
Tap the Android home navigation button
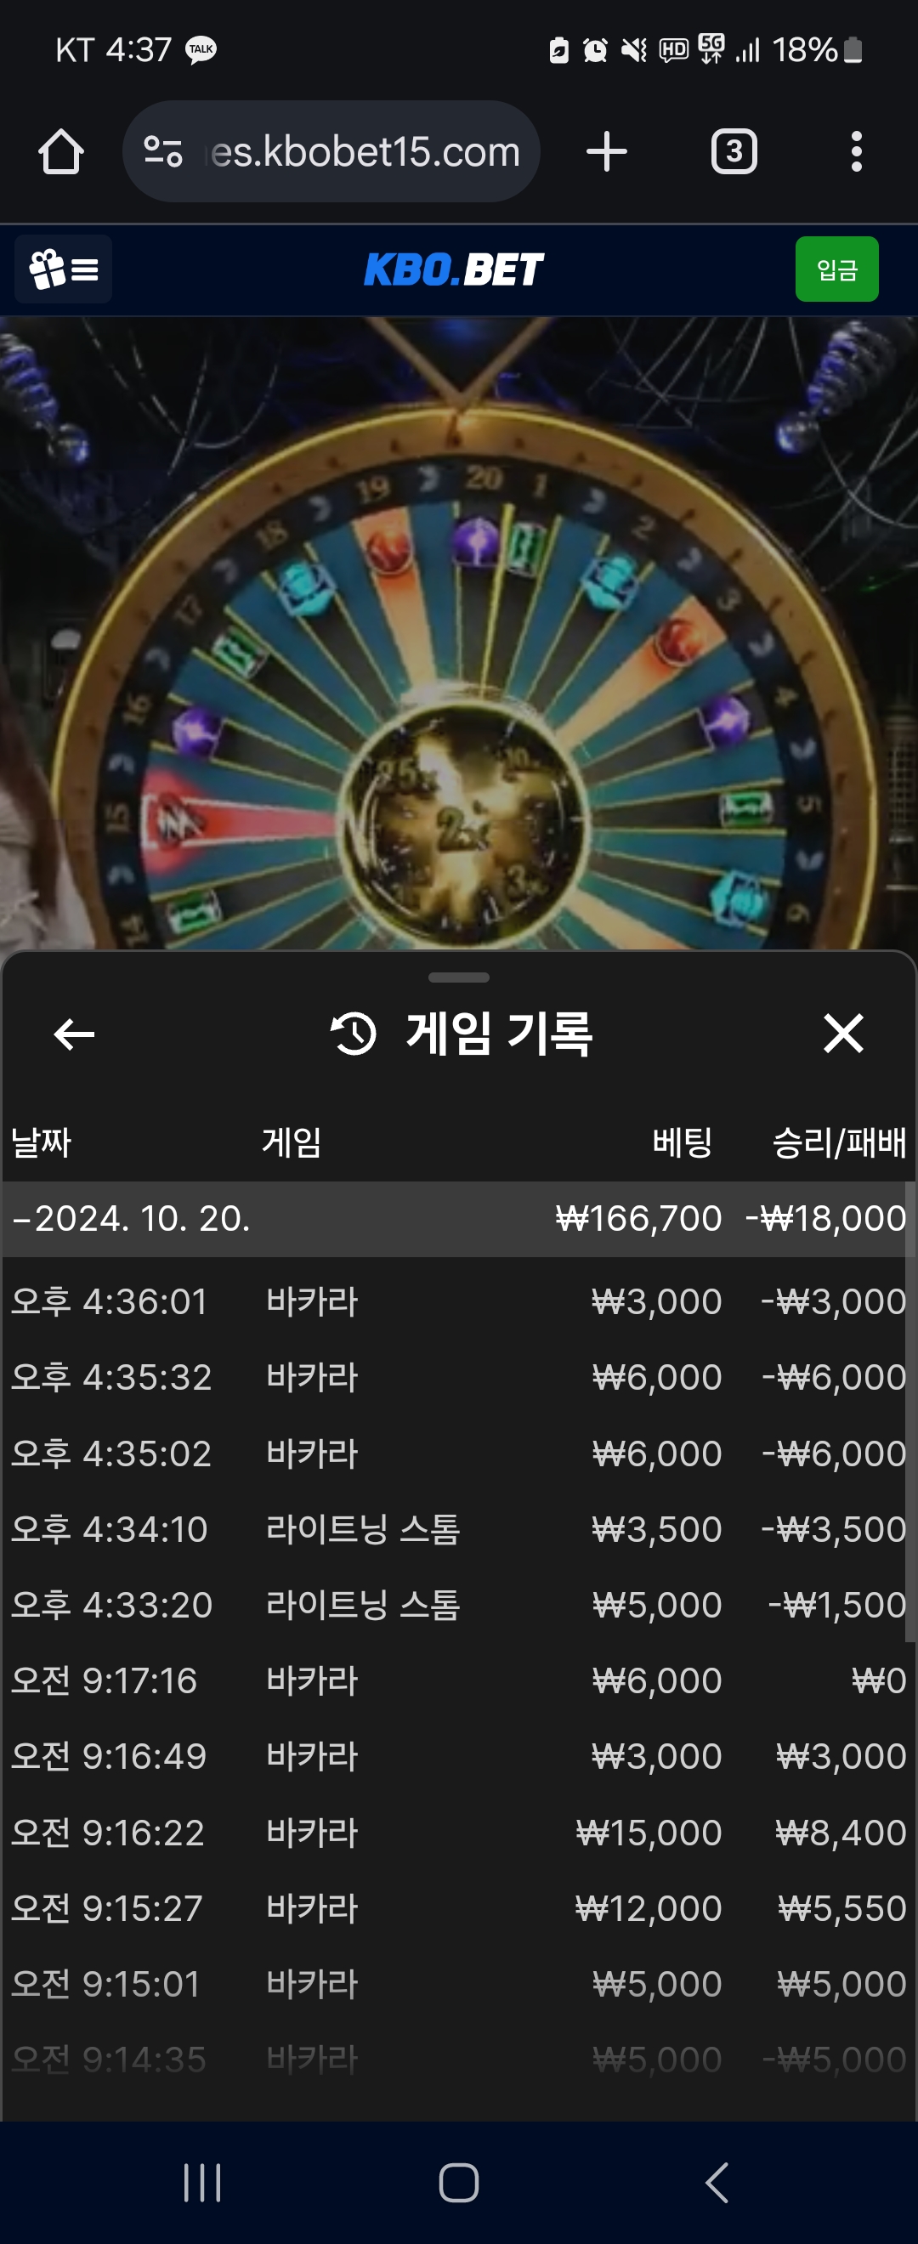(459, 2183)
